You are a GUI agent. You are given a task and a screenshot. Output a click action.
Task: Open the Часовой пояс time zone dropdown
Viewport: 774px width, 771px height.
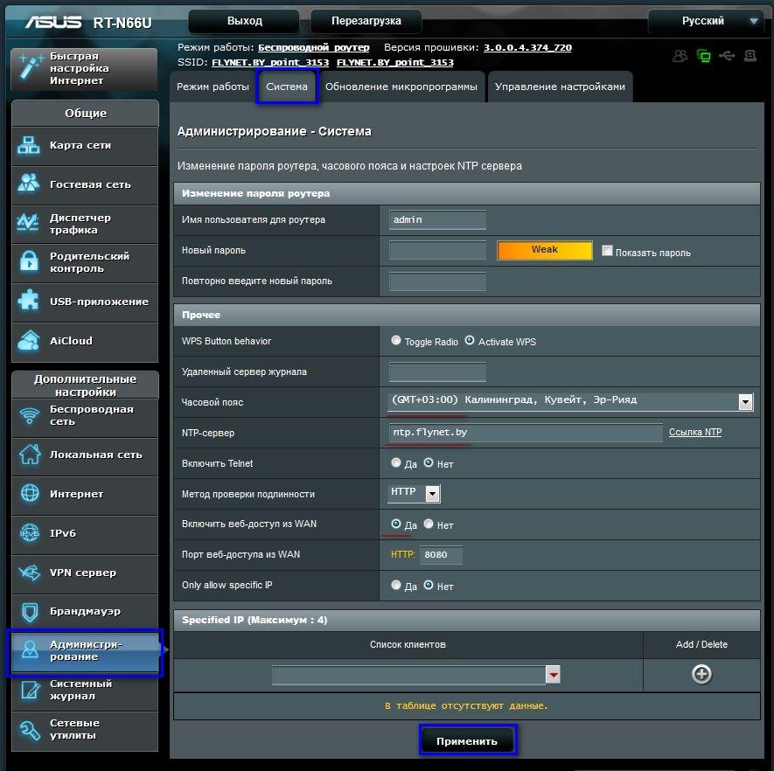570,400
